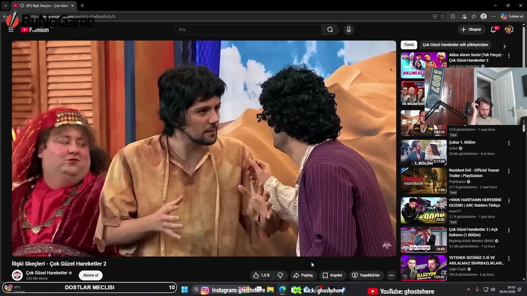Dislike the video with thumbs down
Image resolution: width=527 pixels, height=296 pixels.
pos(280,275)
